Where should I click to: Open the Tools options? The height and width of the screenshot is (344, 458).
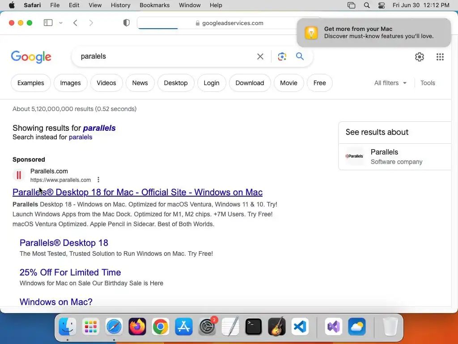pyautogui.click(x=428, y=83)
